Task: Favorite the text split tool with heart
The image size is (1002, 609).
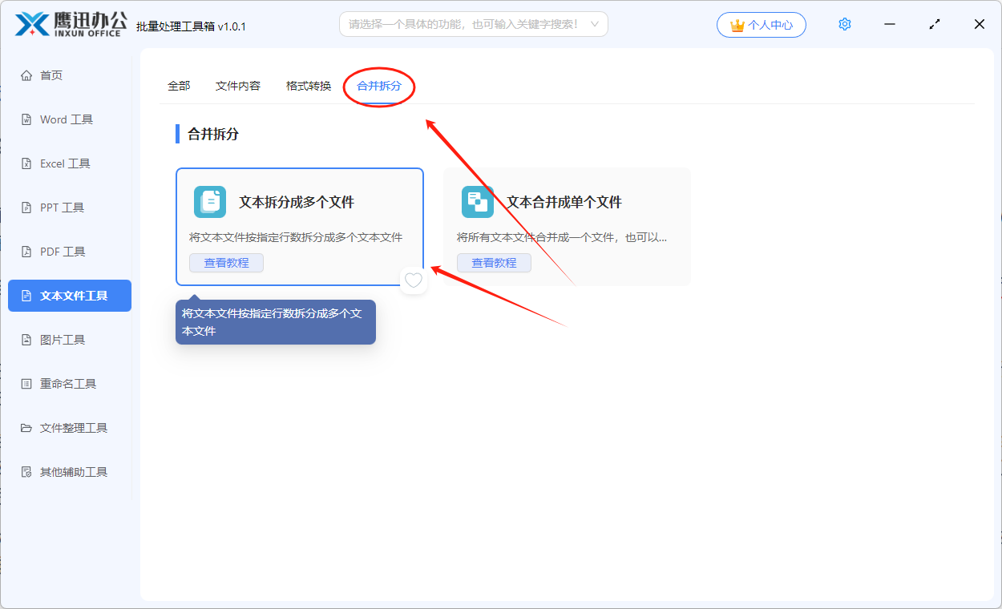Action: 414,280
